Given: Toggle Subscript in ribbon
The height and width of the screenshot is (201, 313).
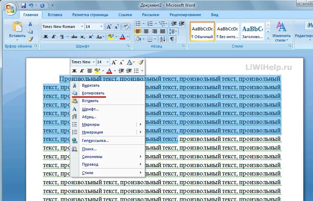Looking at the screenshot, I should point(83,37).
